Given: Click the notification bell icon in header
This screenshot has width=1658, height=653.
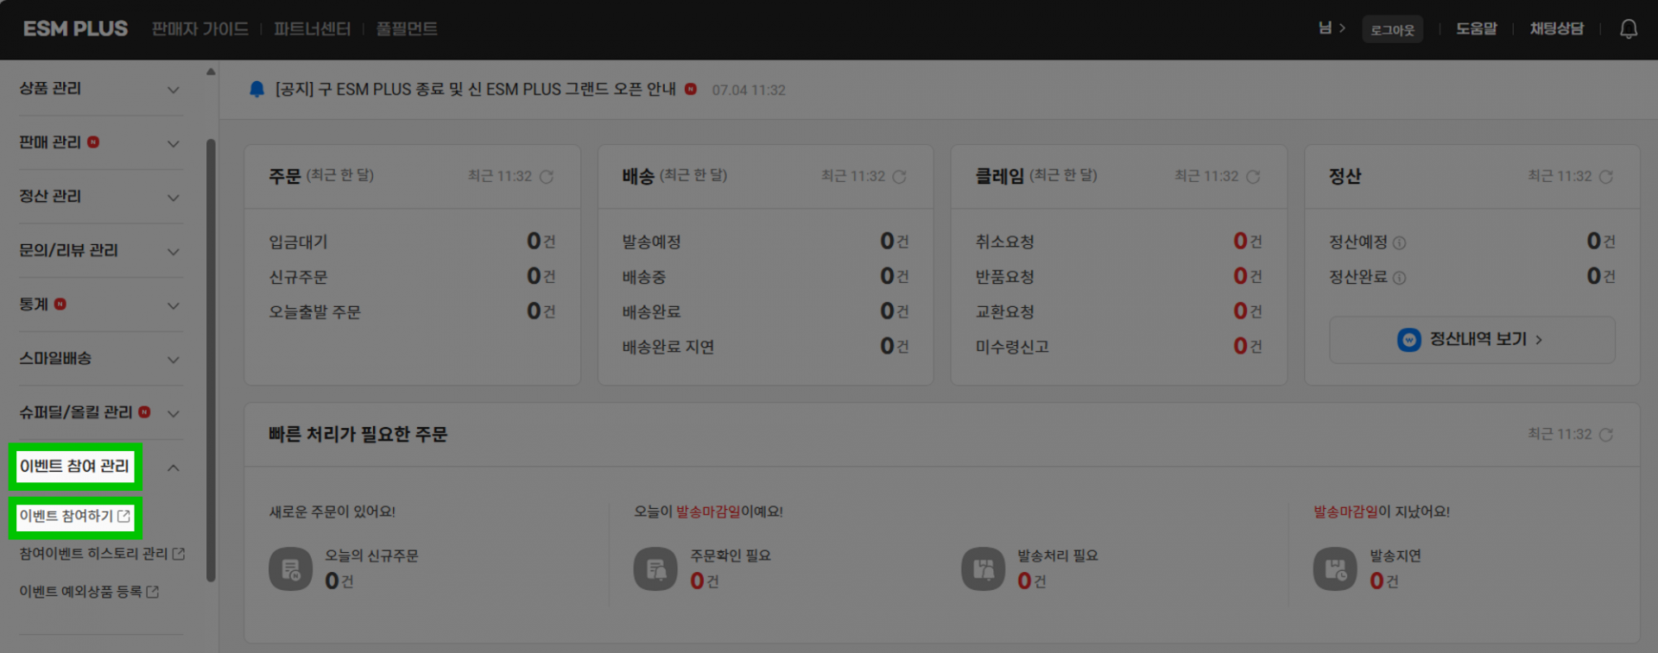Looking at the screenshot, I should click(1628, 29).
